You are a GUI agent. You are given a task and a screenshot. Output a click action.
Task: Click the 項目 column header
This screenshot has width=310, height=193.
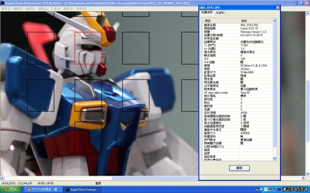click(221, 21)
